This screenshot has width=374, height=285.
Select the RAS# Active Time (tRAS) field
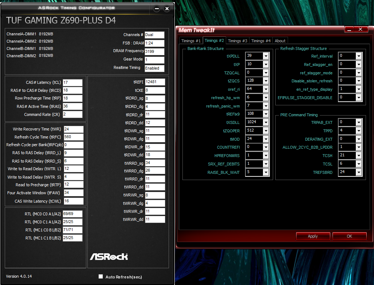click(x=72, y=106)
